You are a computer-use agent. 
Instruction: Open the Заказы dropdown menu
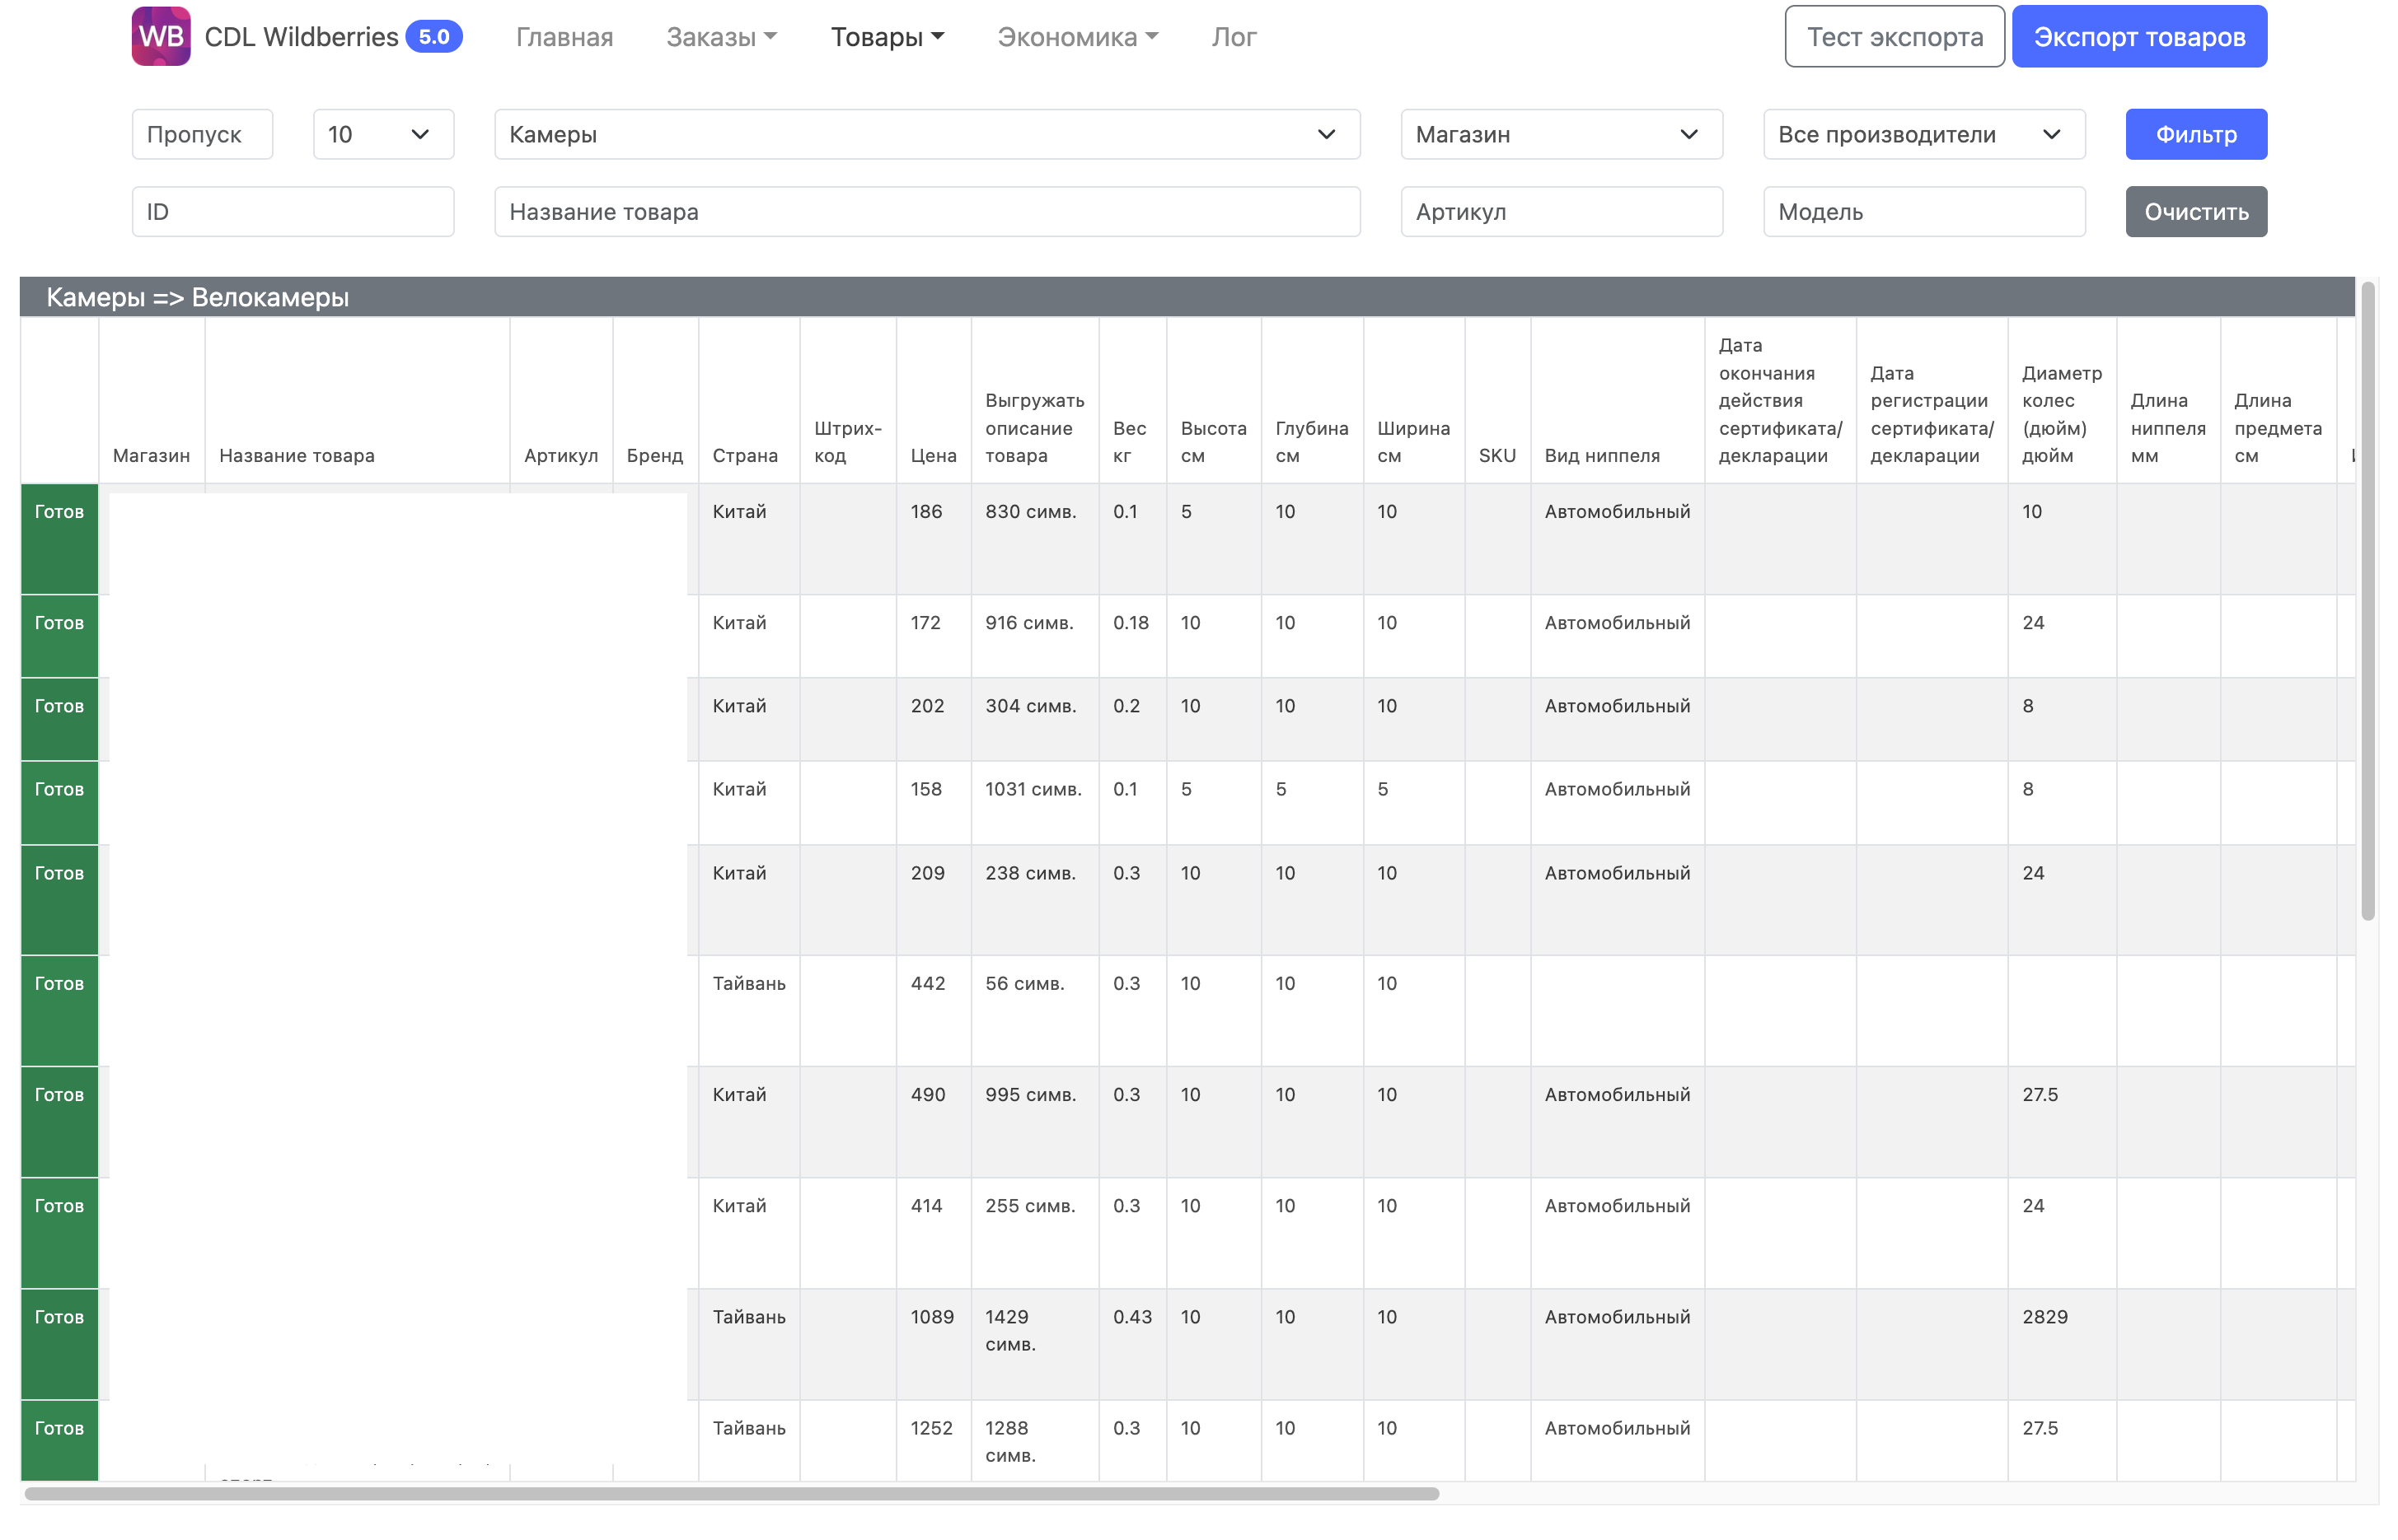pos(721,37)
